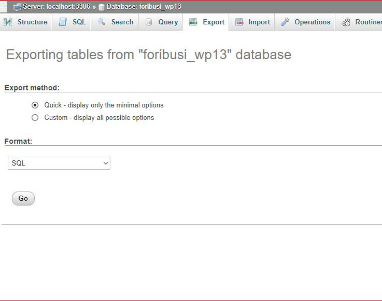
Task: Follow the Server: localhost:3306 breadcrumb link
Action: coord(56,7)
